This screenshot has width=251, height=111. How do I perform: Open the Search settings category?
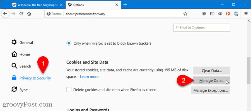(21, 66)
